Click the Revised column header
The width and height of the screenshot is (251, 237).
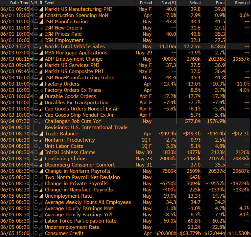[x=242, y=3]
